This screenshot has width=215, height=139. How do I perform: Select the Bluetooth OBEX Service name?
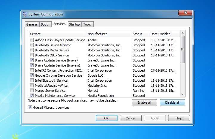click(x=52, y=55)
